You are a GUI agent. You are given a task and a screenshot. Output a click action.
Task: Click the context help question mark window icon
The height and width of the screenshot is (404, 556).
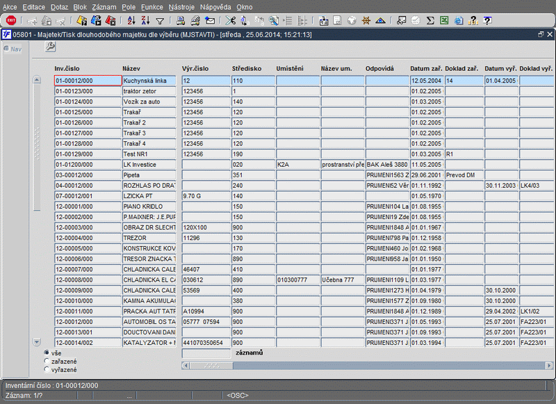tap(488, 21)
